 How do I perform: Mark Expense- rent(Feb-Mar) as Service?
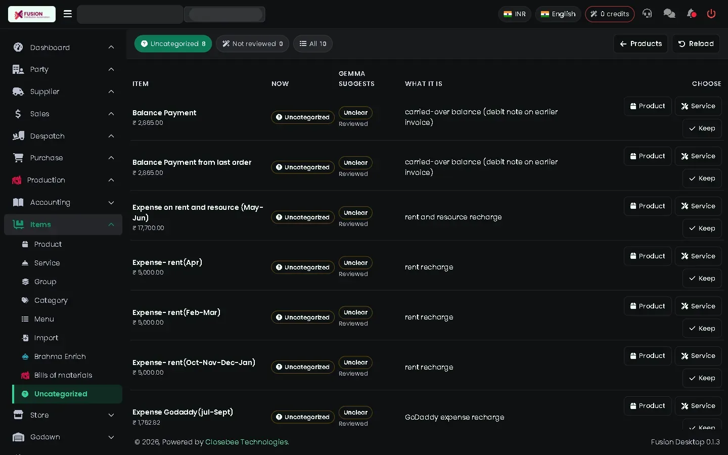698,306
